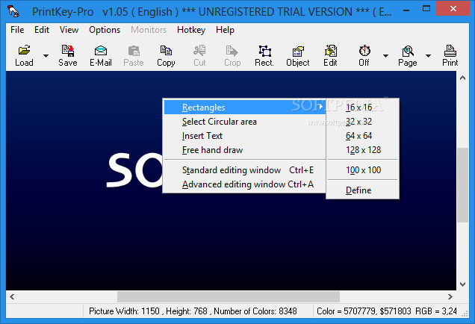Select 128 x 128 rectangle size

[363, 150]
